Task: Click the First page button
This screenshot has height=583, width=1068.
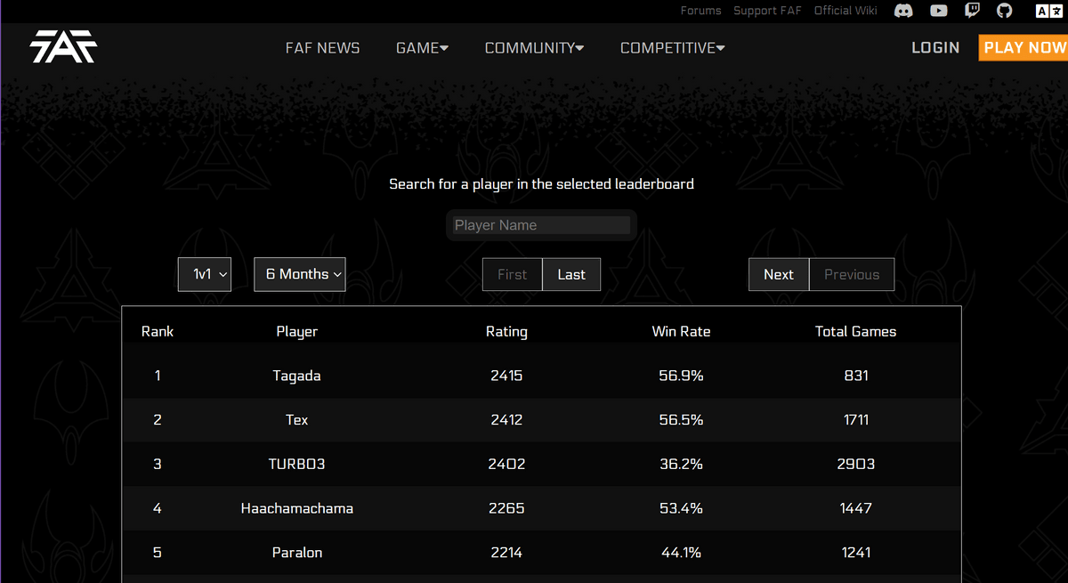Action: coord(512,274)
